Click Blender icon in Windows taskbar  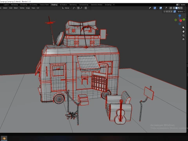point(4,138)
